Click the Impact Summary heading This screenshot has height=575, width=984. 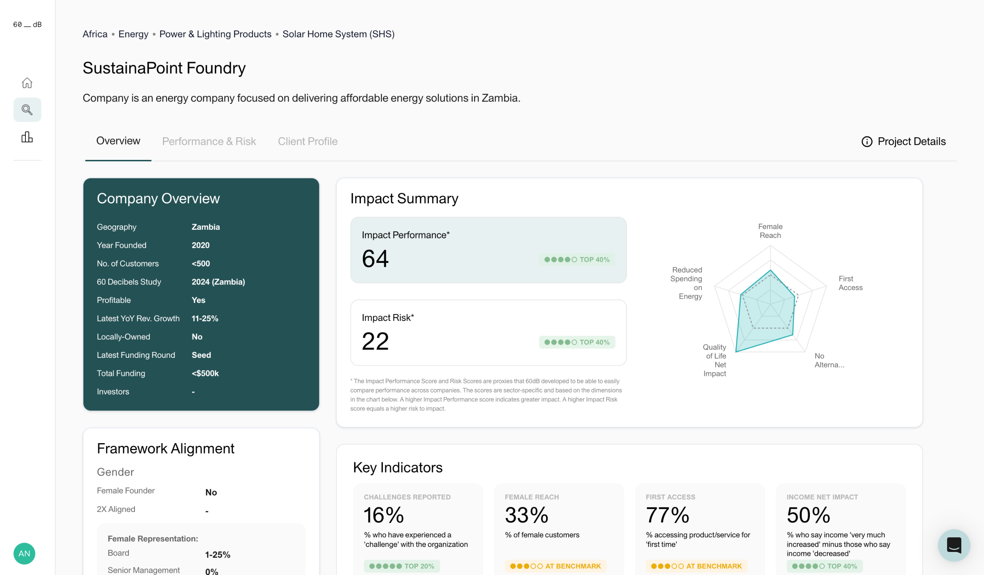tap(404, 198)
